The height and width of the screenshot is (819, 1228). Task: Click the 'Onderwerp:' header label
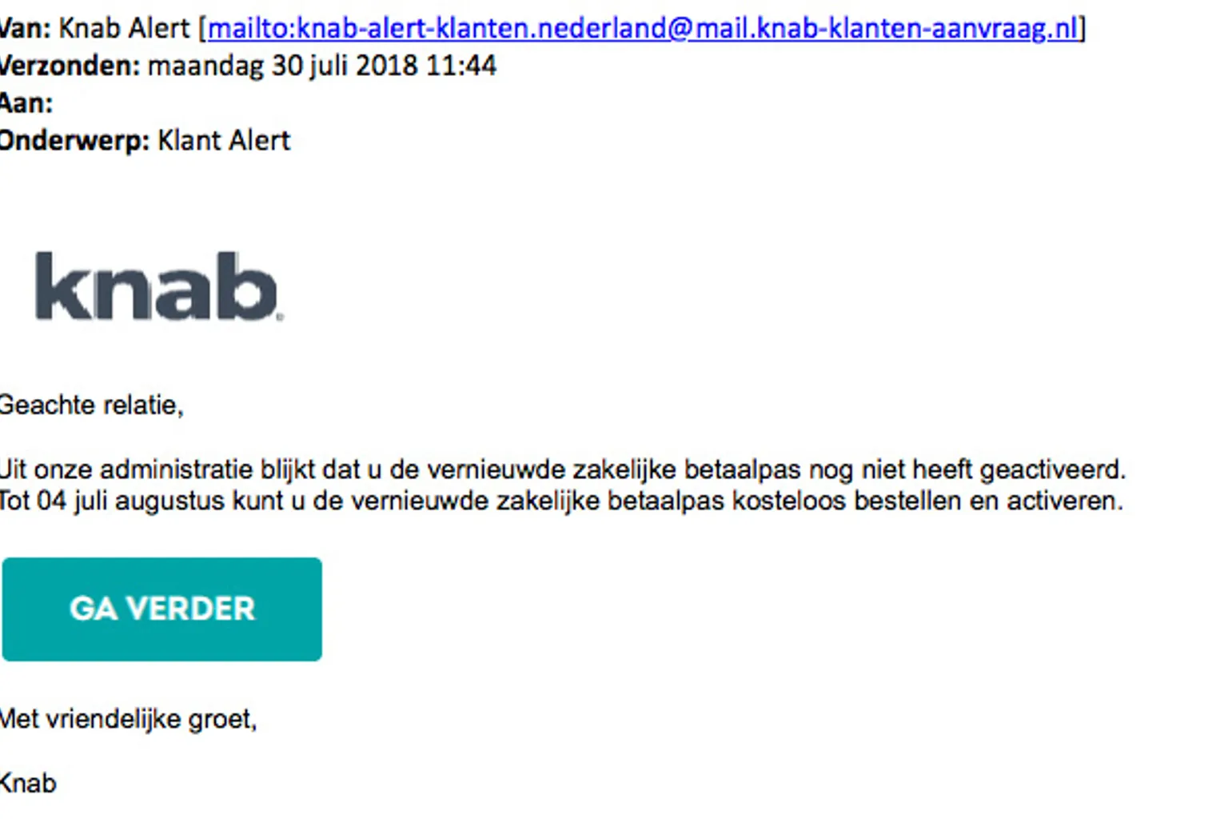74,141
